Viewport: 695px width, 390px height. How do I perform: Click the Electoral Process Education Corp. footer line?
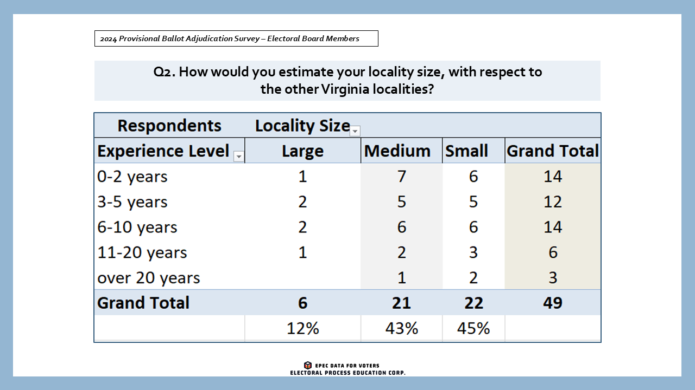[x=347, y=373]
